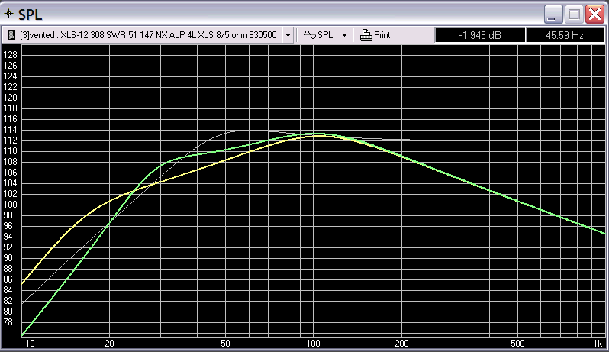This screenshot has width=609, height=352.
Task: Expand the SPL graph type dropdown arrow
Action: [344, 35]
